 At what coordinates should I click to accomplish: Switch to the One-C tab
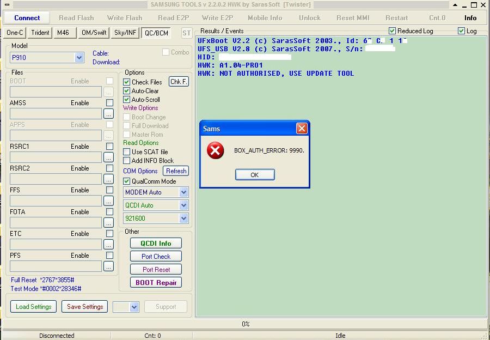pos(15,33)
